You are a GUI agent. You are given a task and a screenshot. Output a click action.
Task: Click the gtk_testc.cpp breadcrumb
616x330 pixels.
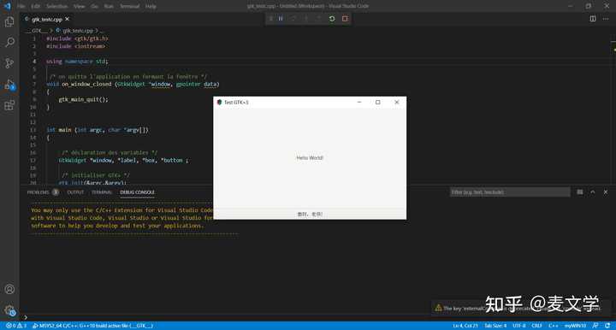[74, 30]
